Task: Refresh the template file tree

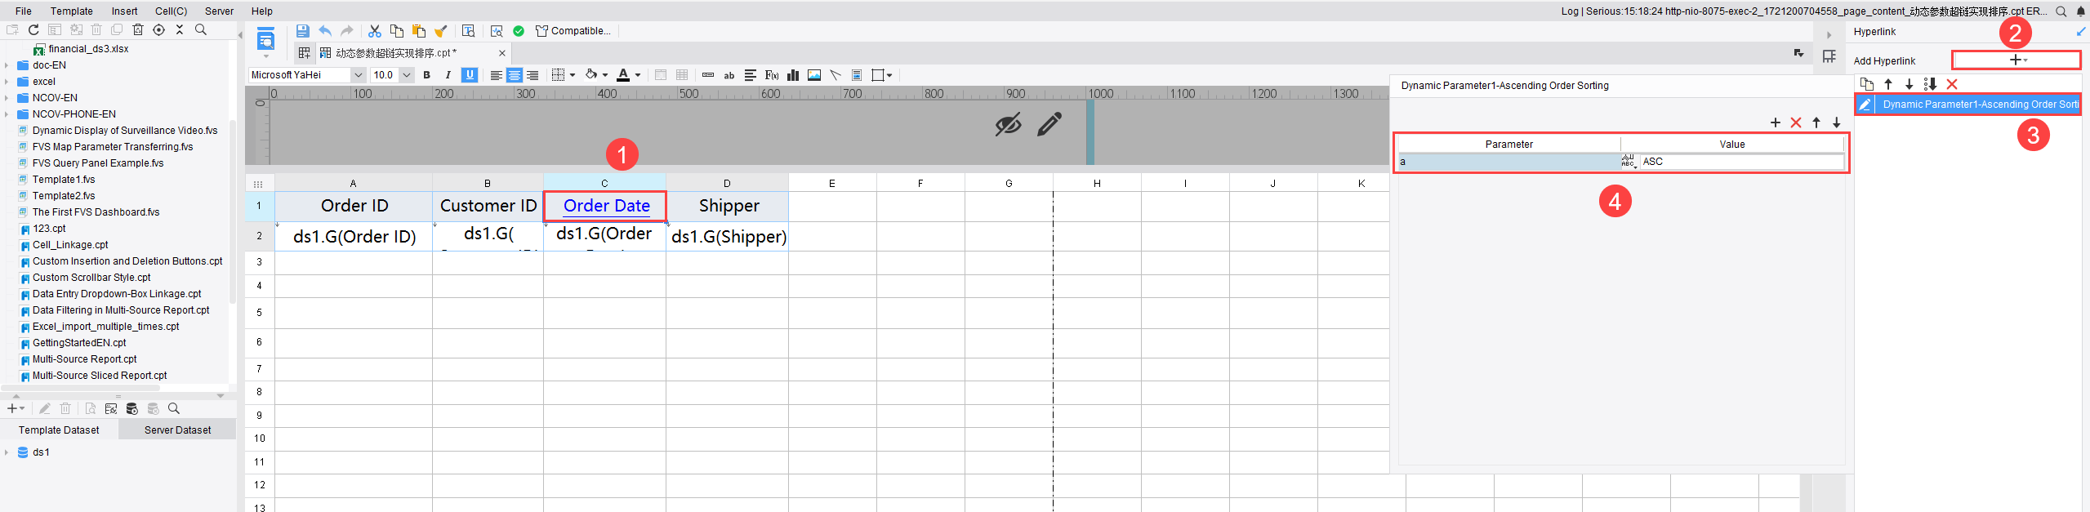Action: (33, 30)
